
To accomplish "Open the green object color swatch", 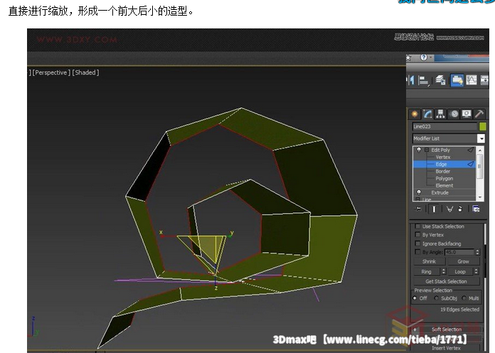I will 483,126.
